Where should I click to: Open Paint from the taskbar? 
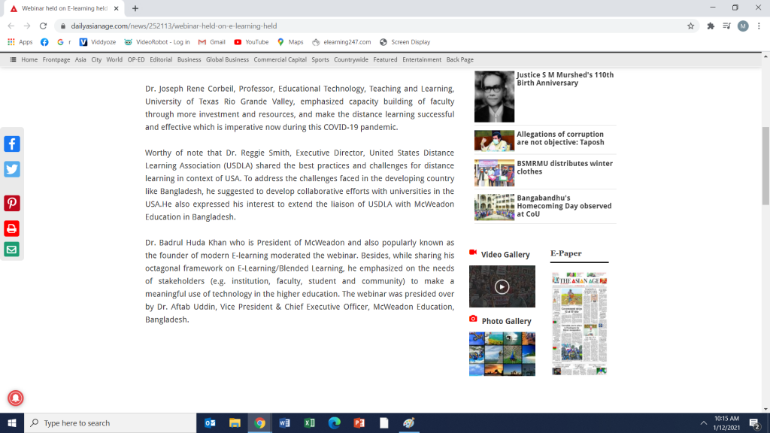click(x=408, y=423)
